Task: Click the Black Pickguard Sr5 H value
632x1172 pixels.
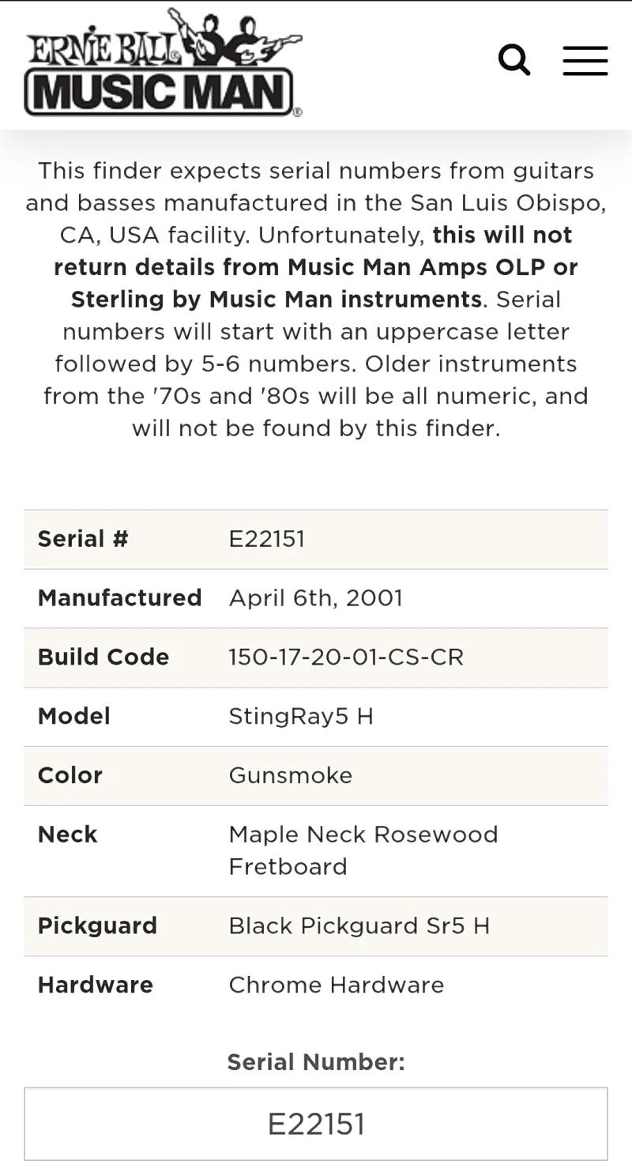Action: click(359, 925)
